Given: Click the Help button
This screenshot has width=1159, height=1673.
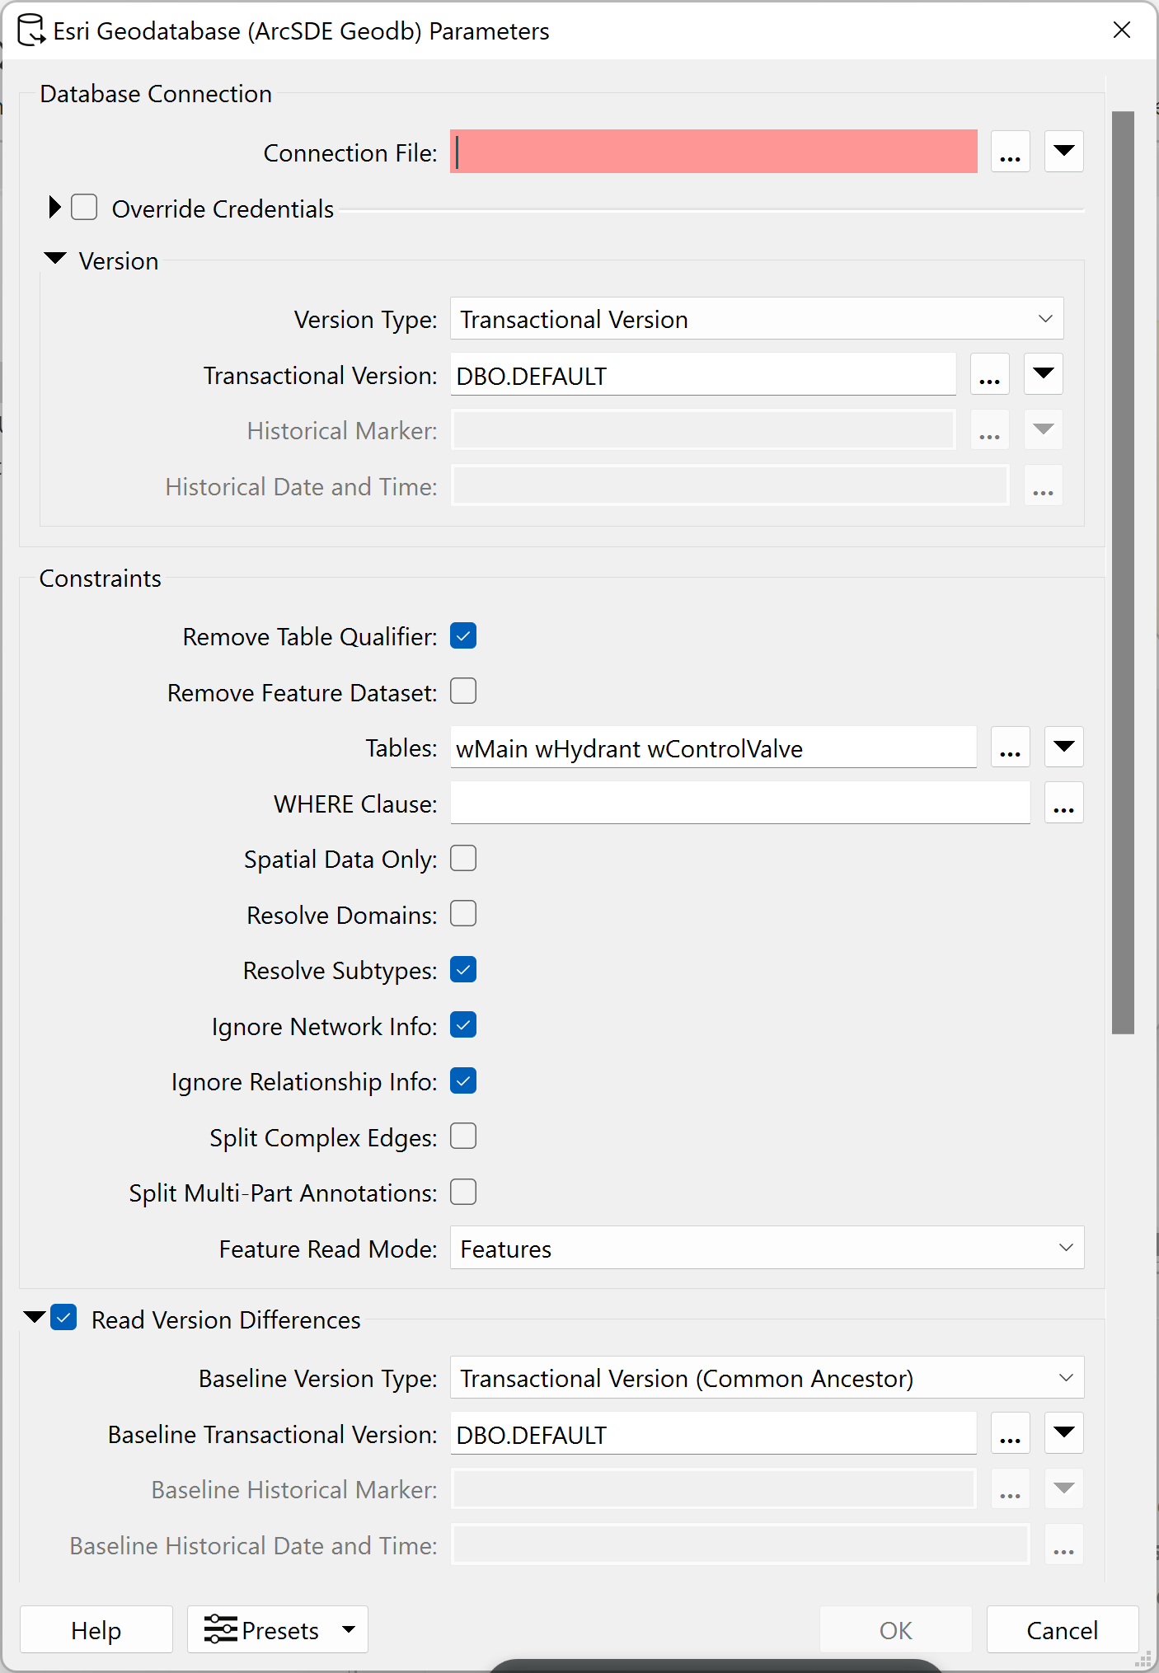Looking at the screenshot, I should (96, 1629).
